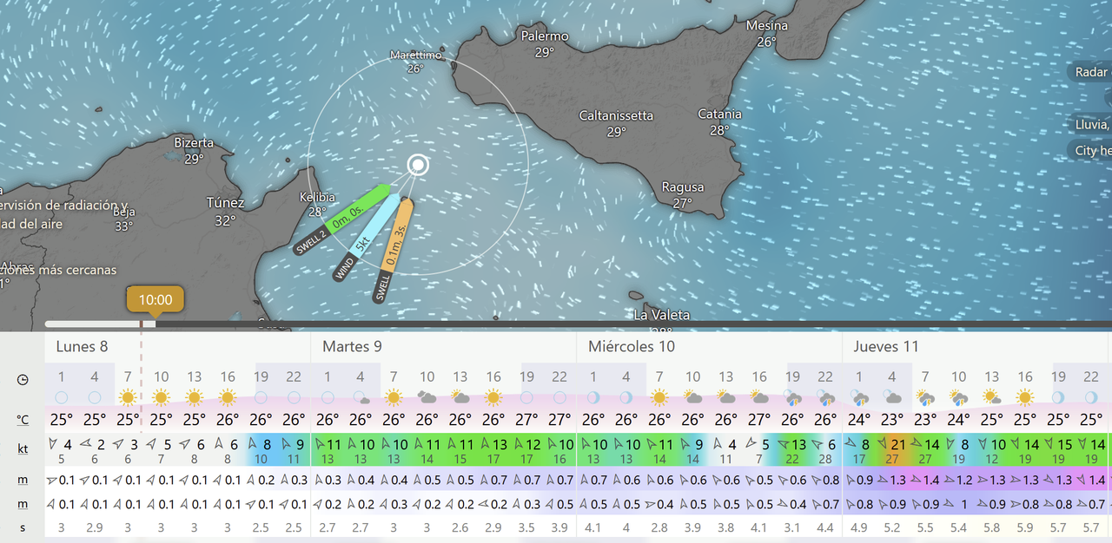Click the 13 hour cell under Lunes 8
The height and width of the screenshot is (543, 1112).
pyautogui.click(x=195, y=377)
